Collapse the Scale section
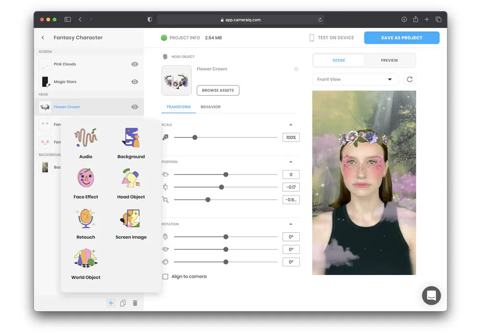The height and width of the screenshot is (333, 481). [291, 125]
